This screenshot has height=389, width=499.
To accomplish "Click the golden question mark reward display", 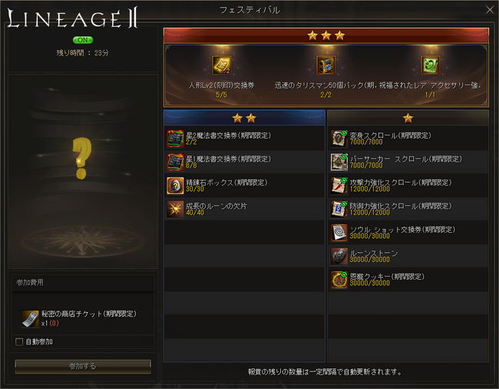I will tap(82, 158).
